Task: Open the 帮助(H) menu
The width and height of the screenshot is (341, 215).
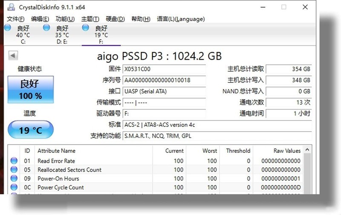Action: [141, 19]
